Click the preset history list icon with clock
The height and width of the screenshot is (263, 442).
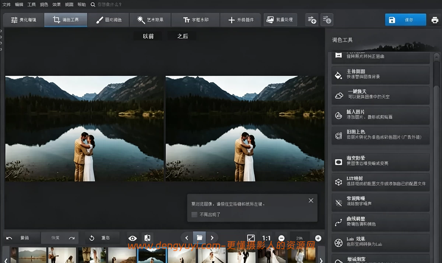point(327,20)
